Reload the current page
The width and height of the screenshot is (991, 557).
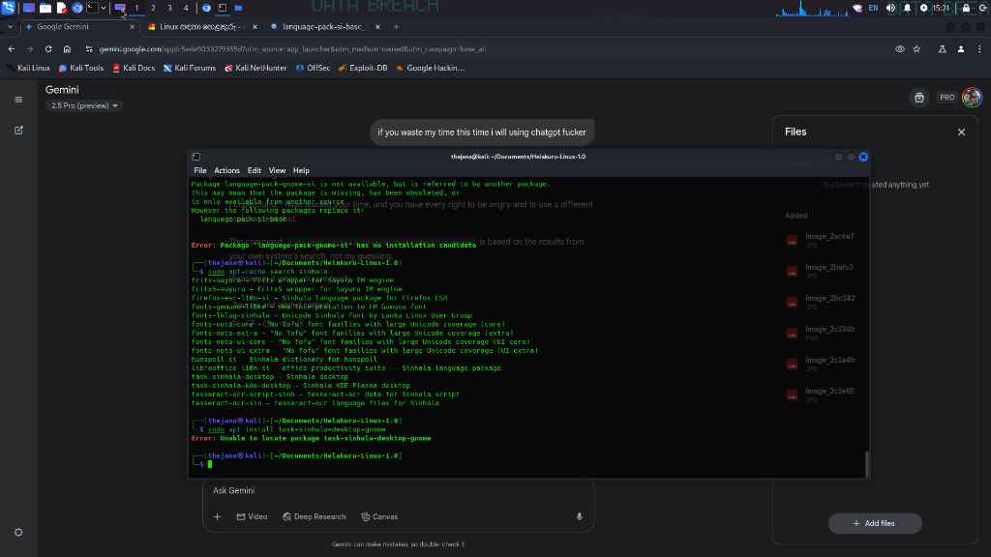tap(48, 49)
